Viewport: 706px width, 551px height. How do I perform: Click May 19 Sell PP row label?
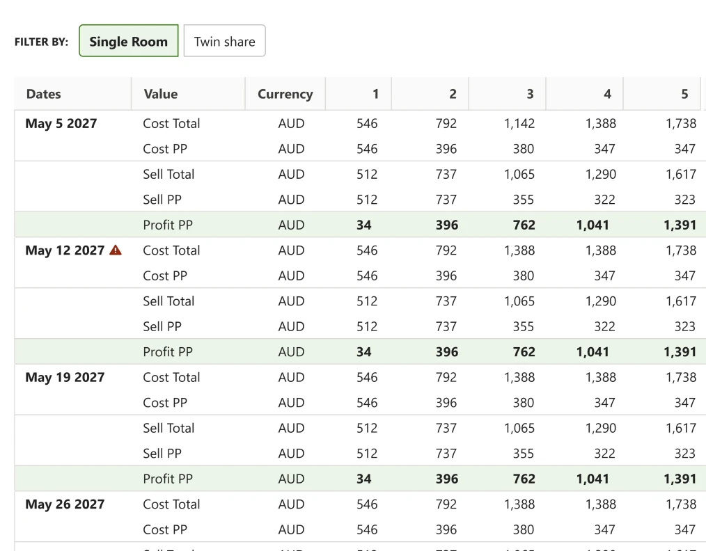[162, 454]
